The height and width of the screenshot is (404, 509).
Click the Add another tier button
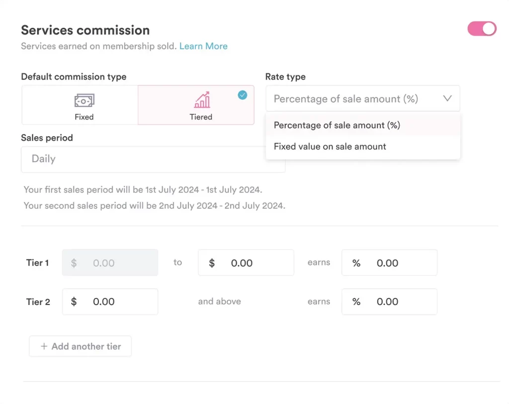pyautogui.click(x=81, y=346)
